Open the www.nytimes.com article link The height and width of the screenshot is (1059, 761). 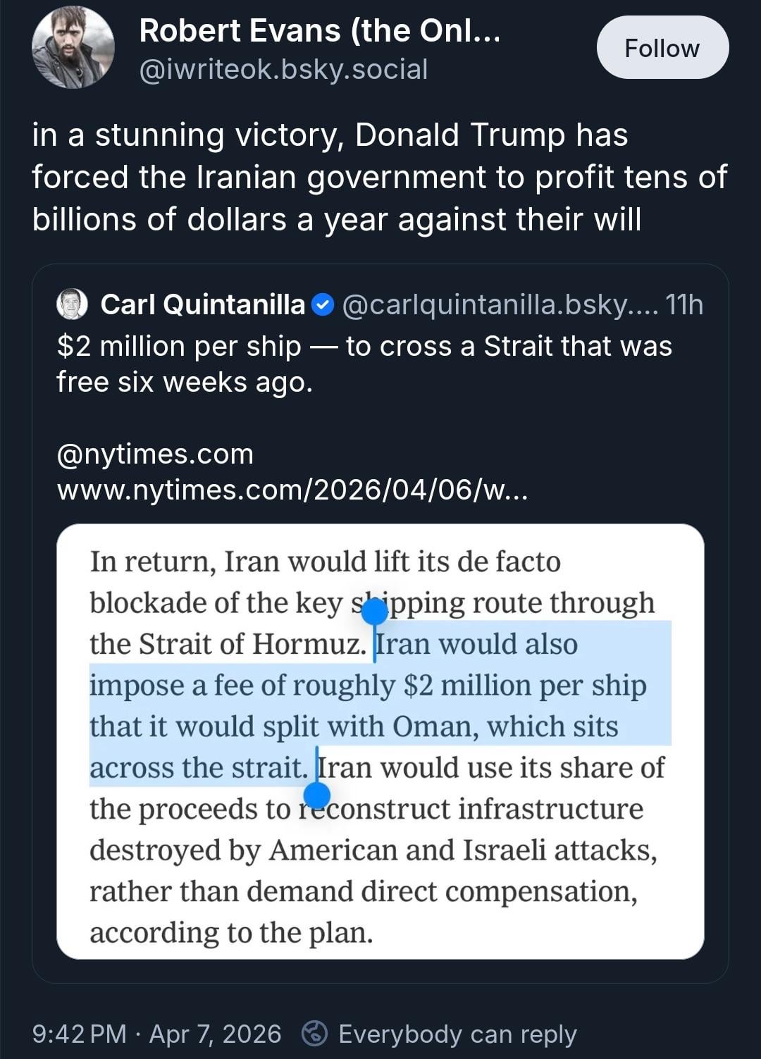click(x=292, y=490)
